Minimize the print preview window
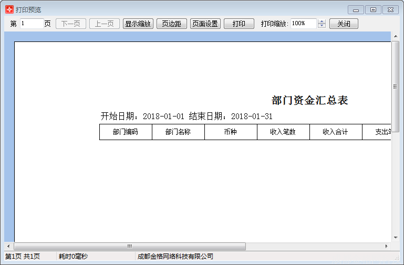The height and width of the screenshot is (265, 404). (356, 9)
